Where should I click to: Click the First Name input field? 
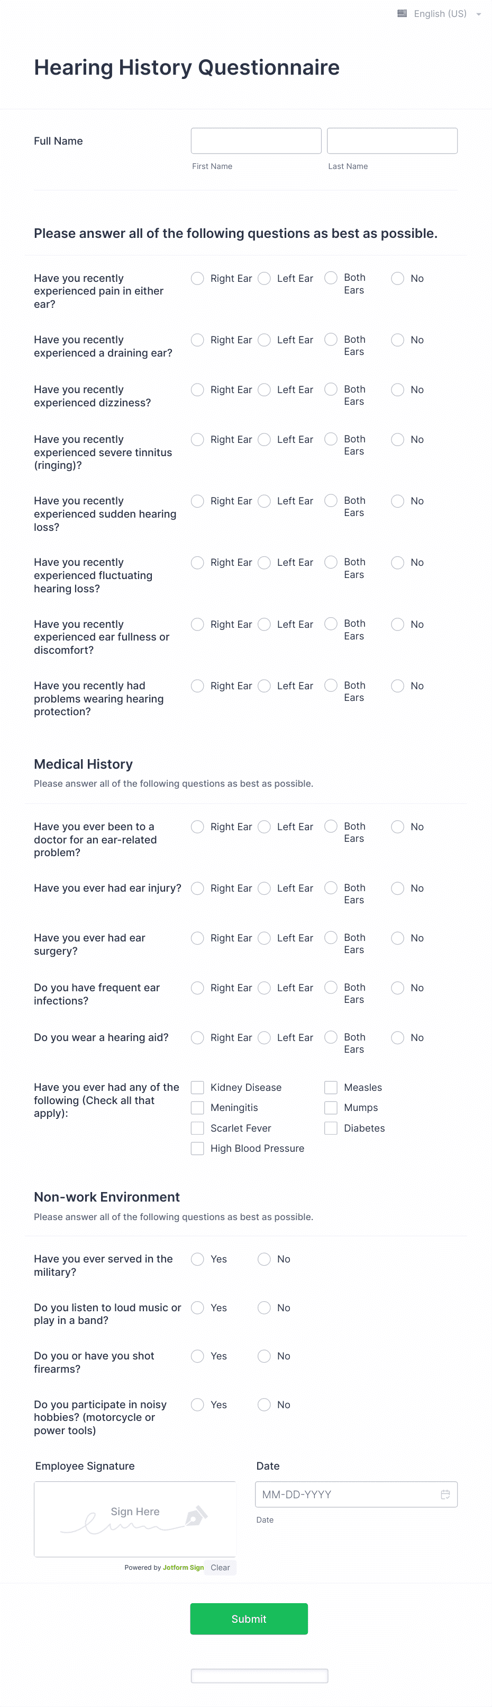click(x=256, y=140)
